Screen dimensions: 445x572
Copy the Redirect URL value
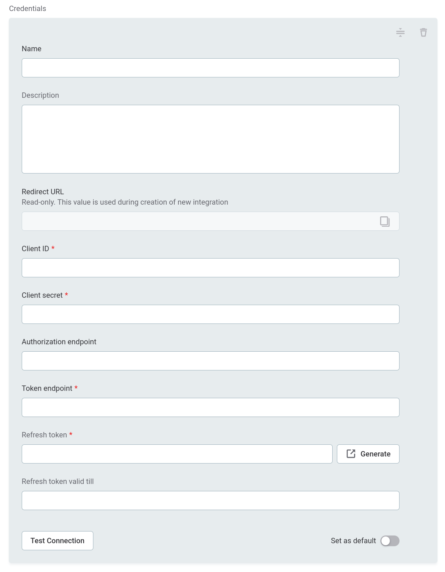point(384,221)
